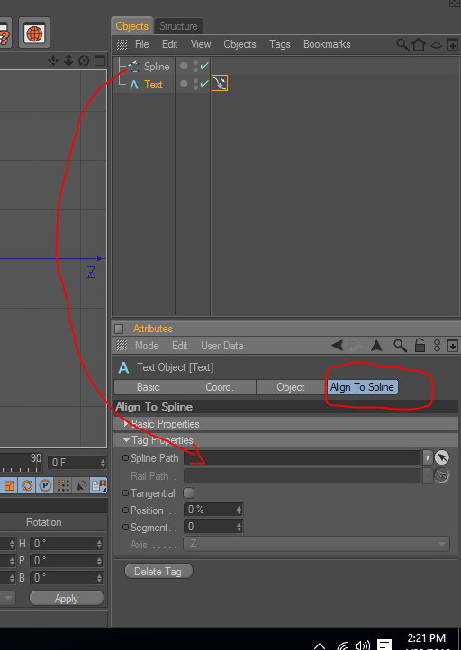This screenshot has height=650, width=461.
Task: Open the disabled Axis dropdown
Action: (317, 544)
